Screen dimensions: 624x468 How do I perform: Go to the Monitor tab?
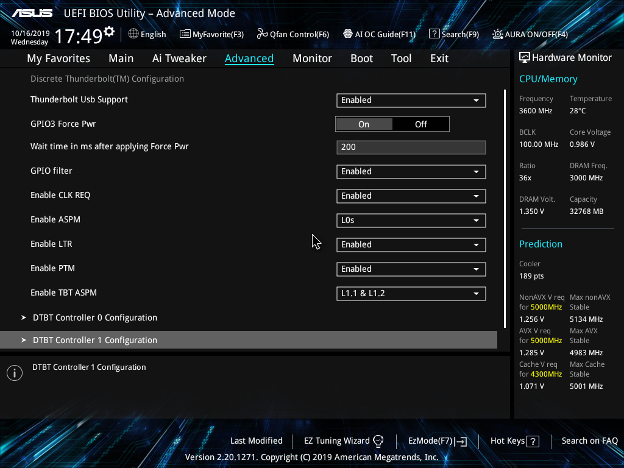[312, 58]
